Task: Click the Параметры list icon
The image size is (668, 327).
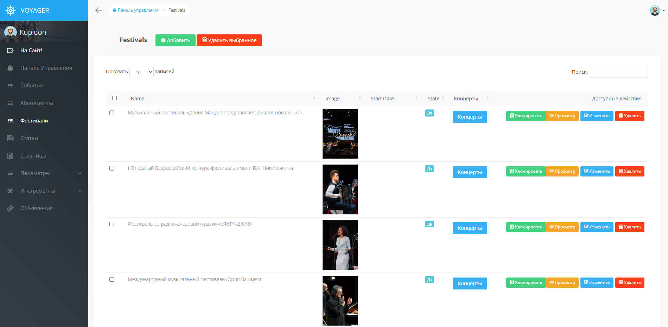Action: 10,173
